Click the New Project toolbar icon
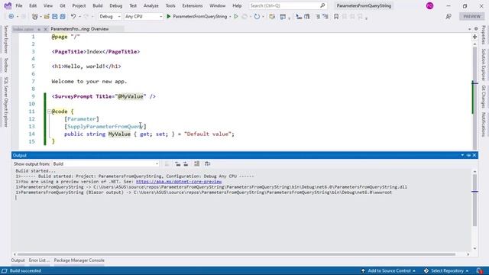This screenshot has width=489, height=275. click(x=34, y=17)
